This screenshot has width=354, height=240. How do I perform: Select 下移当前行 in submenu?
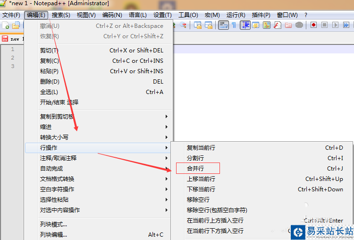click(x=262, y=189)
